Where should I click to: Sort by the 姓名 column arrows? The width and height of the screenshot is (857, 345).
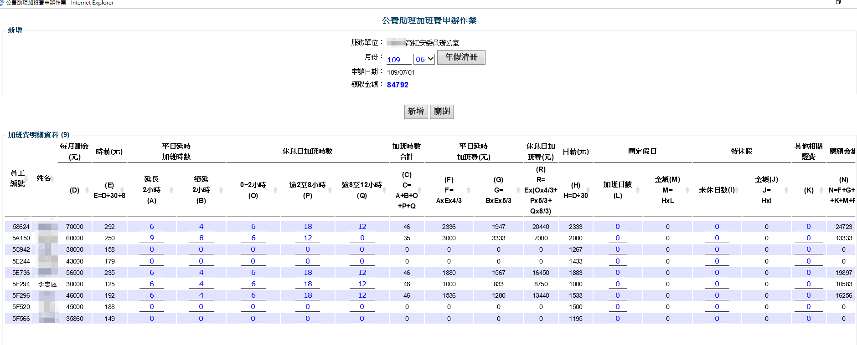[x=52, y=178]
